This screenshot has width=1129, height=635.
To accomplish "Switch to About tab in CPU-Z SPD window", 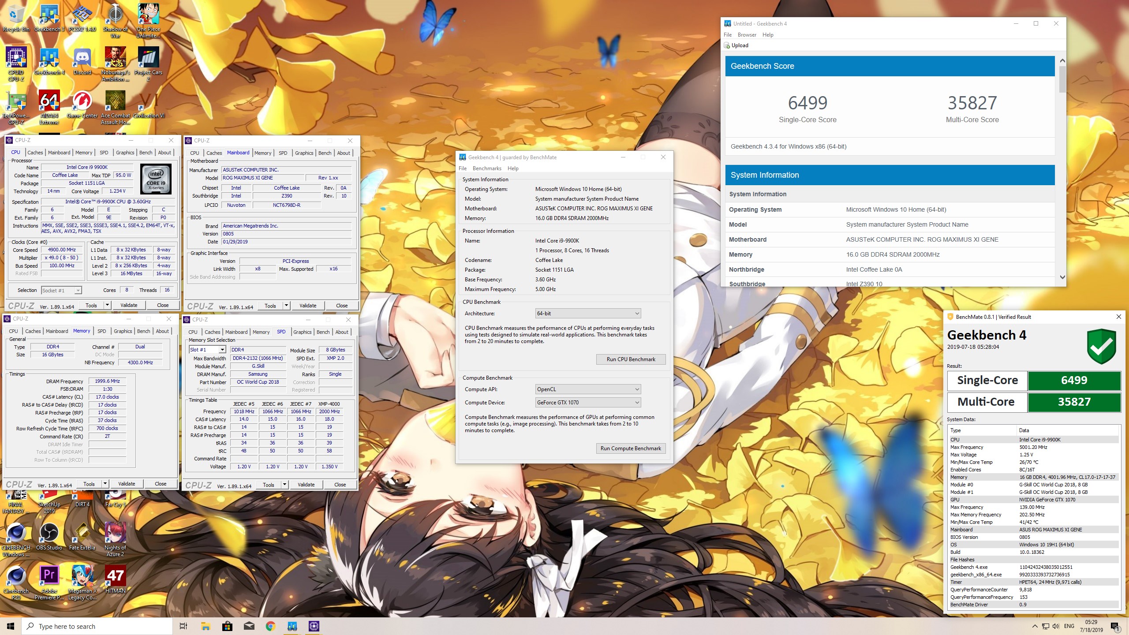I will point(342,332).
